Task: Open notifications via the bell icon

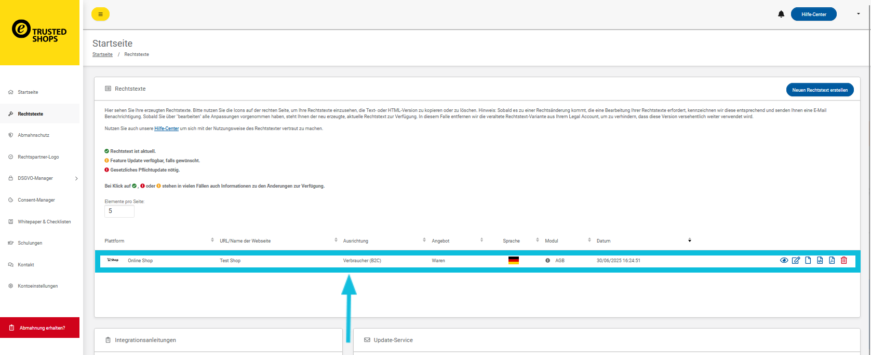Action: coord(781,14)
